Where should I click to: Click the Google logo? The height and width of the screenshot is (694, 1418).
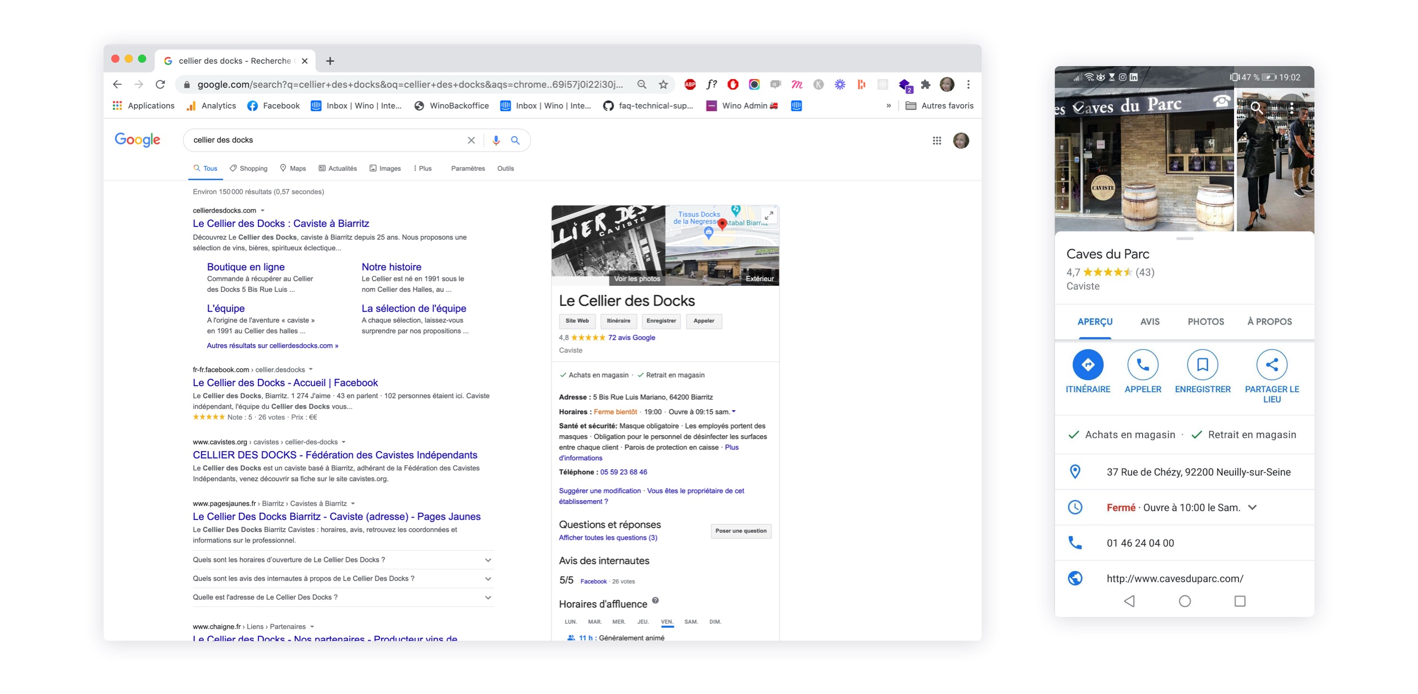point(137,140)
